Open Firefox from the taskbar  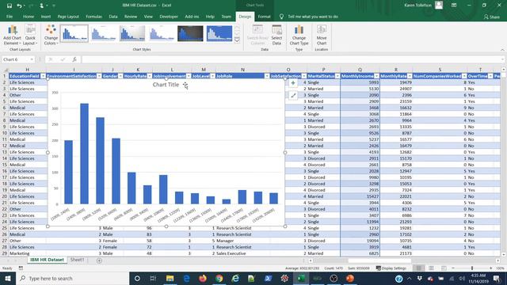(203, 278)
